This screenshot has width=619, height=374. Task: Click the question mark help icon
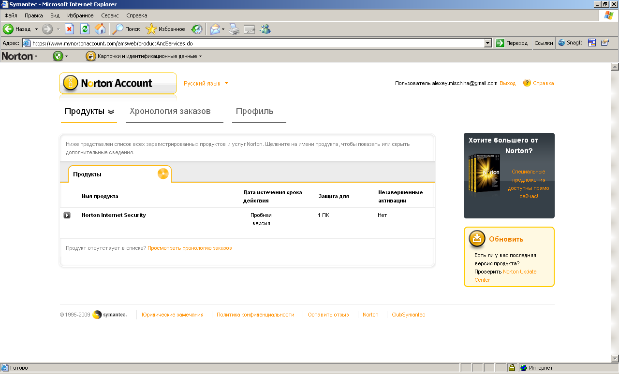click(x=527, y=83)
